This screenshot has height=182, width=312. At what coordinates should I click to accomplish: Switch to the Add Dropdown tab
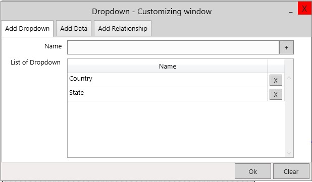click(x=27, y=29)
